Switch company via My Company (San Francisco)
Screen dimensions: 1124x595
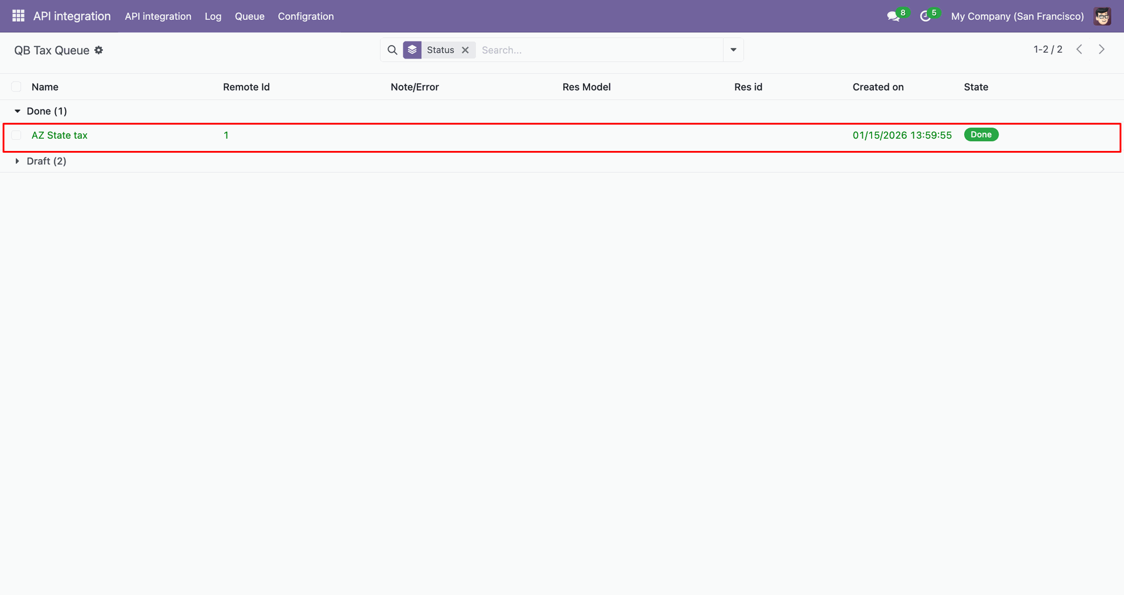(x=1017, y=16)
